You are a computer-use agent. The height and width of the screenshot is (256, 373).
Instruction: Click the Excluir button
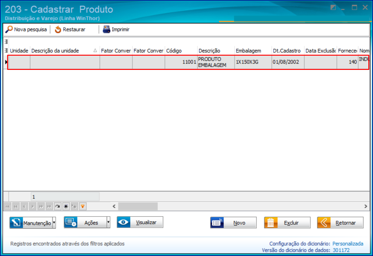(x=287, y=223)
